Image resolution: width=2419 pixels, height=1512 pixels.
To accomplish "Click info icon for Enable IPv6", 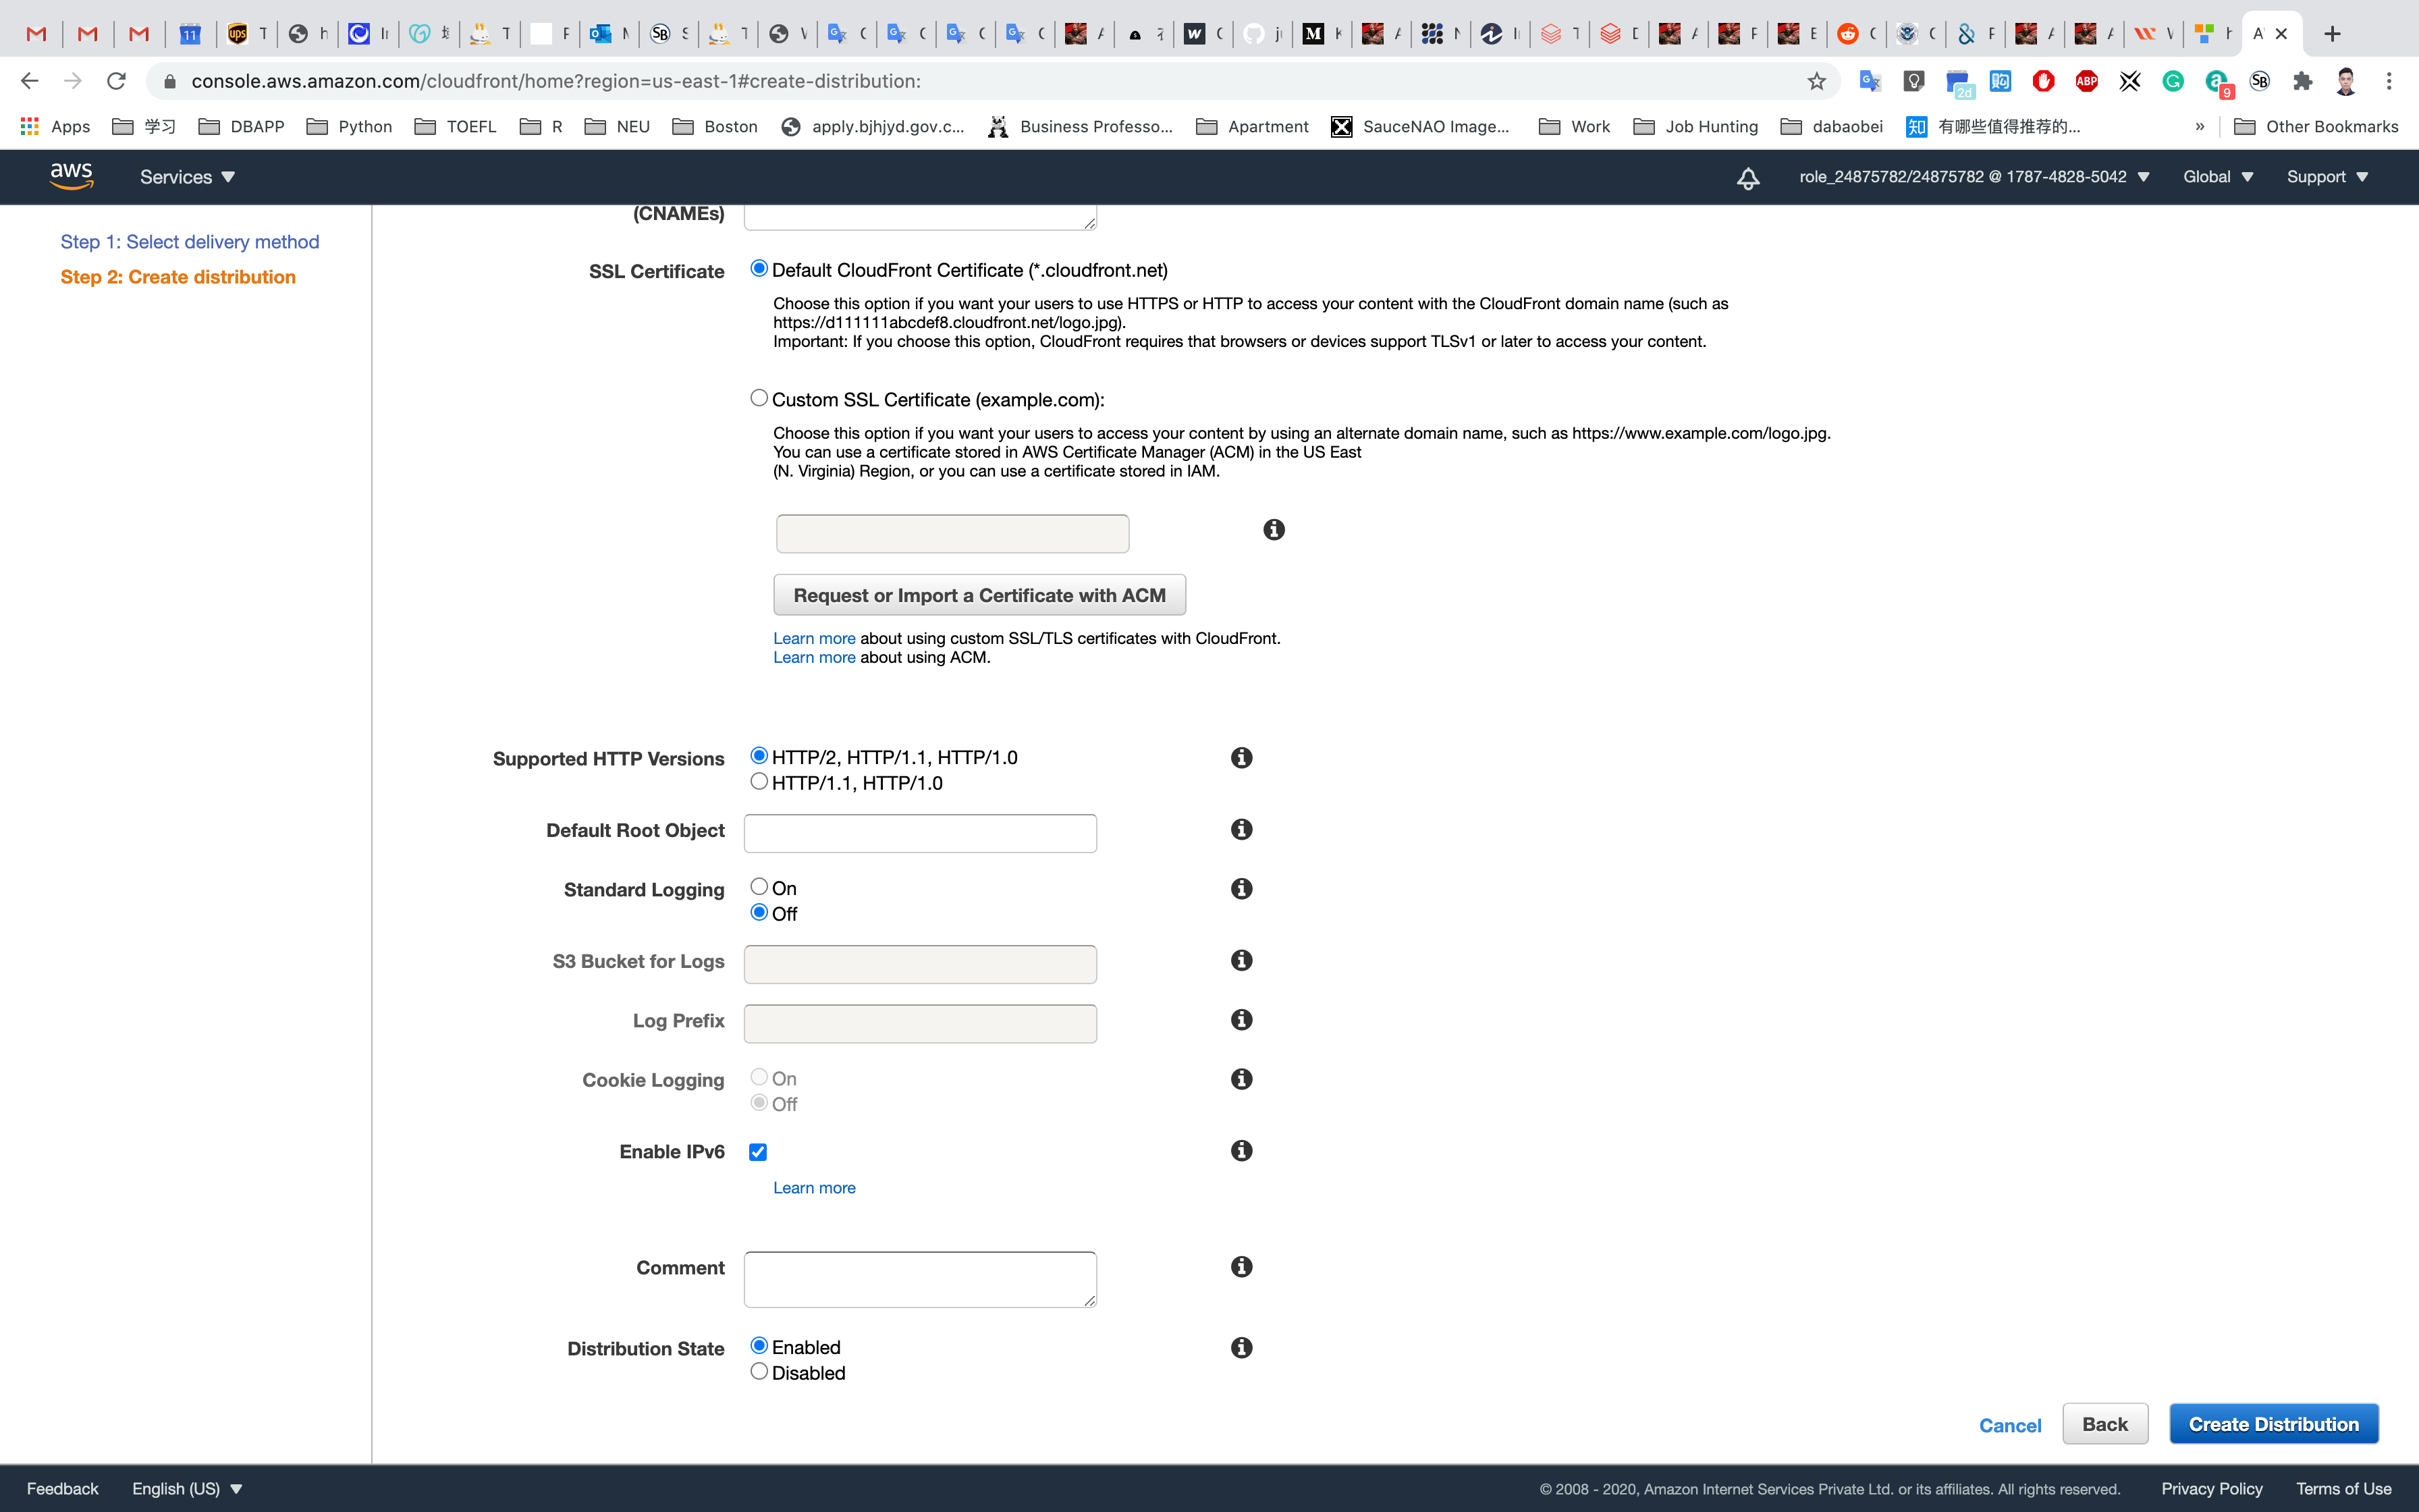I will pos(1241,1151).
